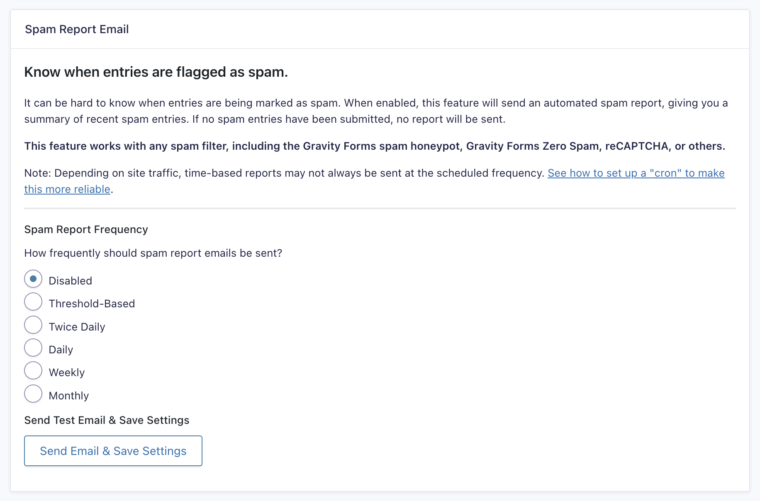Click the 'Monthly' label text
The height and width of the screenshot is (501, 760).
(69, 396)
